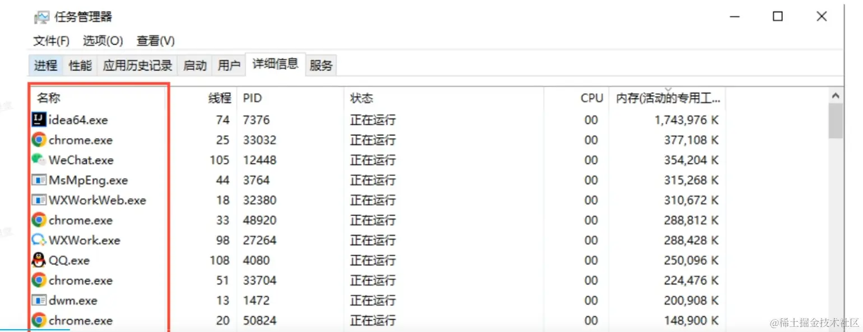Click memory value 288,812 K
This screenshot has width=863, height=332.
click(691, 220)
